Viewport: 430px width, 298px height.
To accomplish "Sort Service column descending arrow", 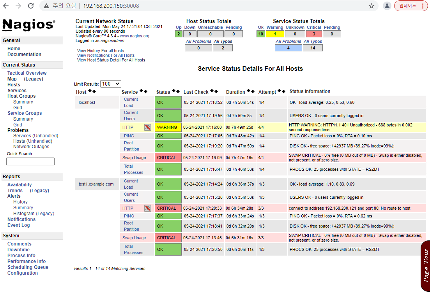I will click(146, 91).
